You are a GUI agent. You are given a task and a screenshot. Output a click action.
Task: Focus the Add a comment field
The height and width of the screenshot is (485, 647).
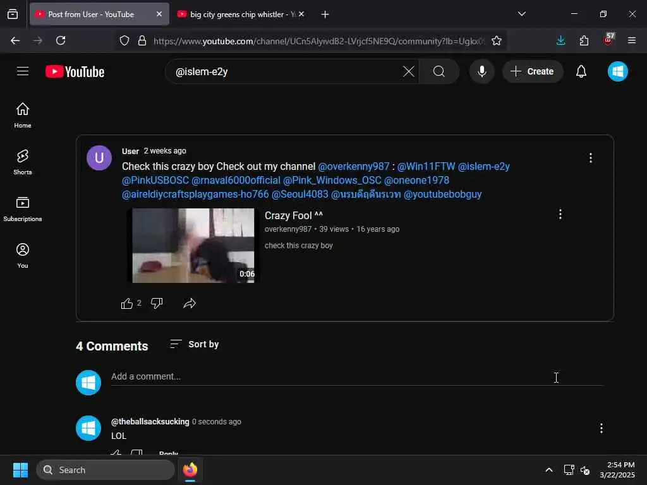coord(357,376)
